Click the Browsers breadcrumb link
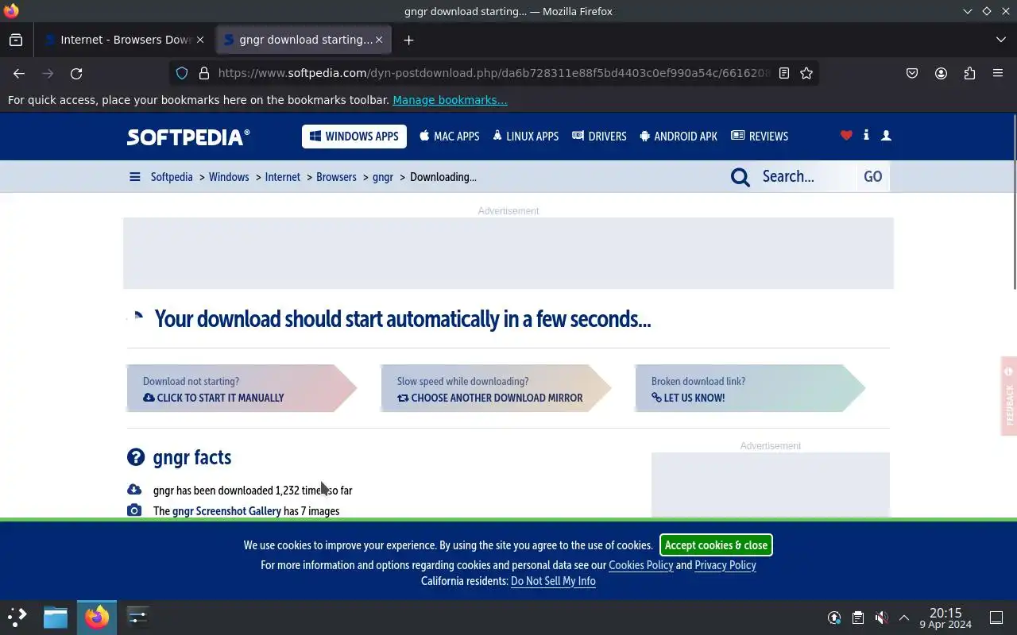1017x635 pixels. [336, 177]
